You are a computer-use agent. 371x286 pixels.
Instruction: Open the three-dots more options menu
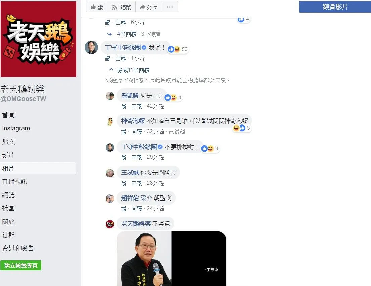pos(170,7)
